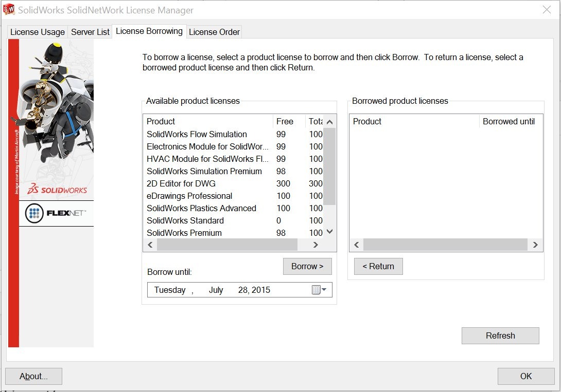Switch to the License Order tab

214,32
